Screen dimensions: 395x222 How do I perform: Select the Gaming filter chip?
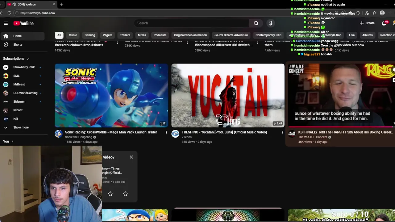(x=90, y=35)
